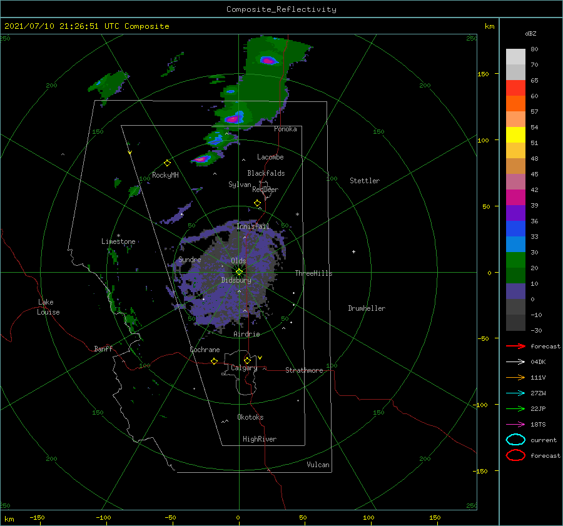Click the RedDeer city label

pos(265,190)
